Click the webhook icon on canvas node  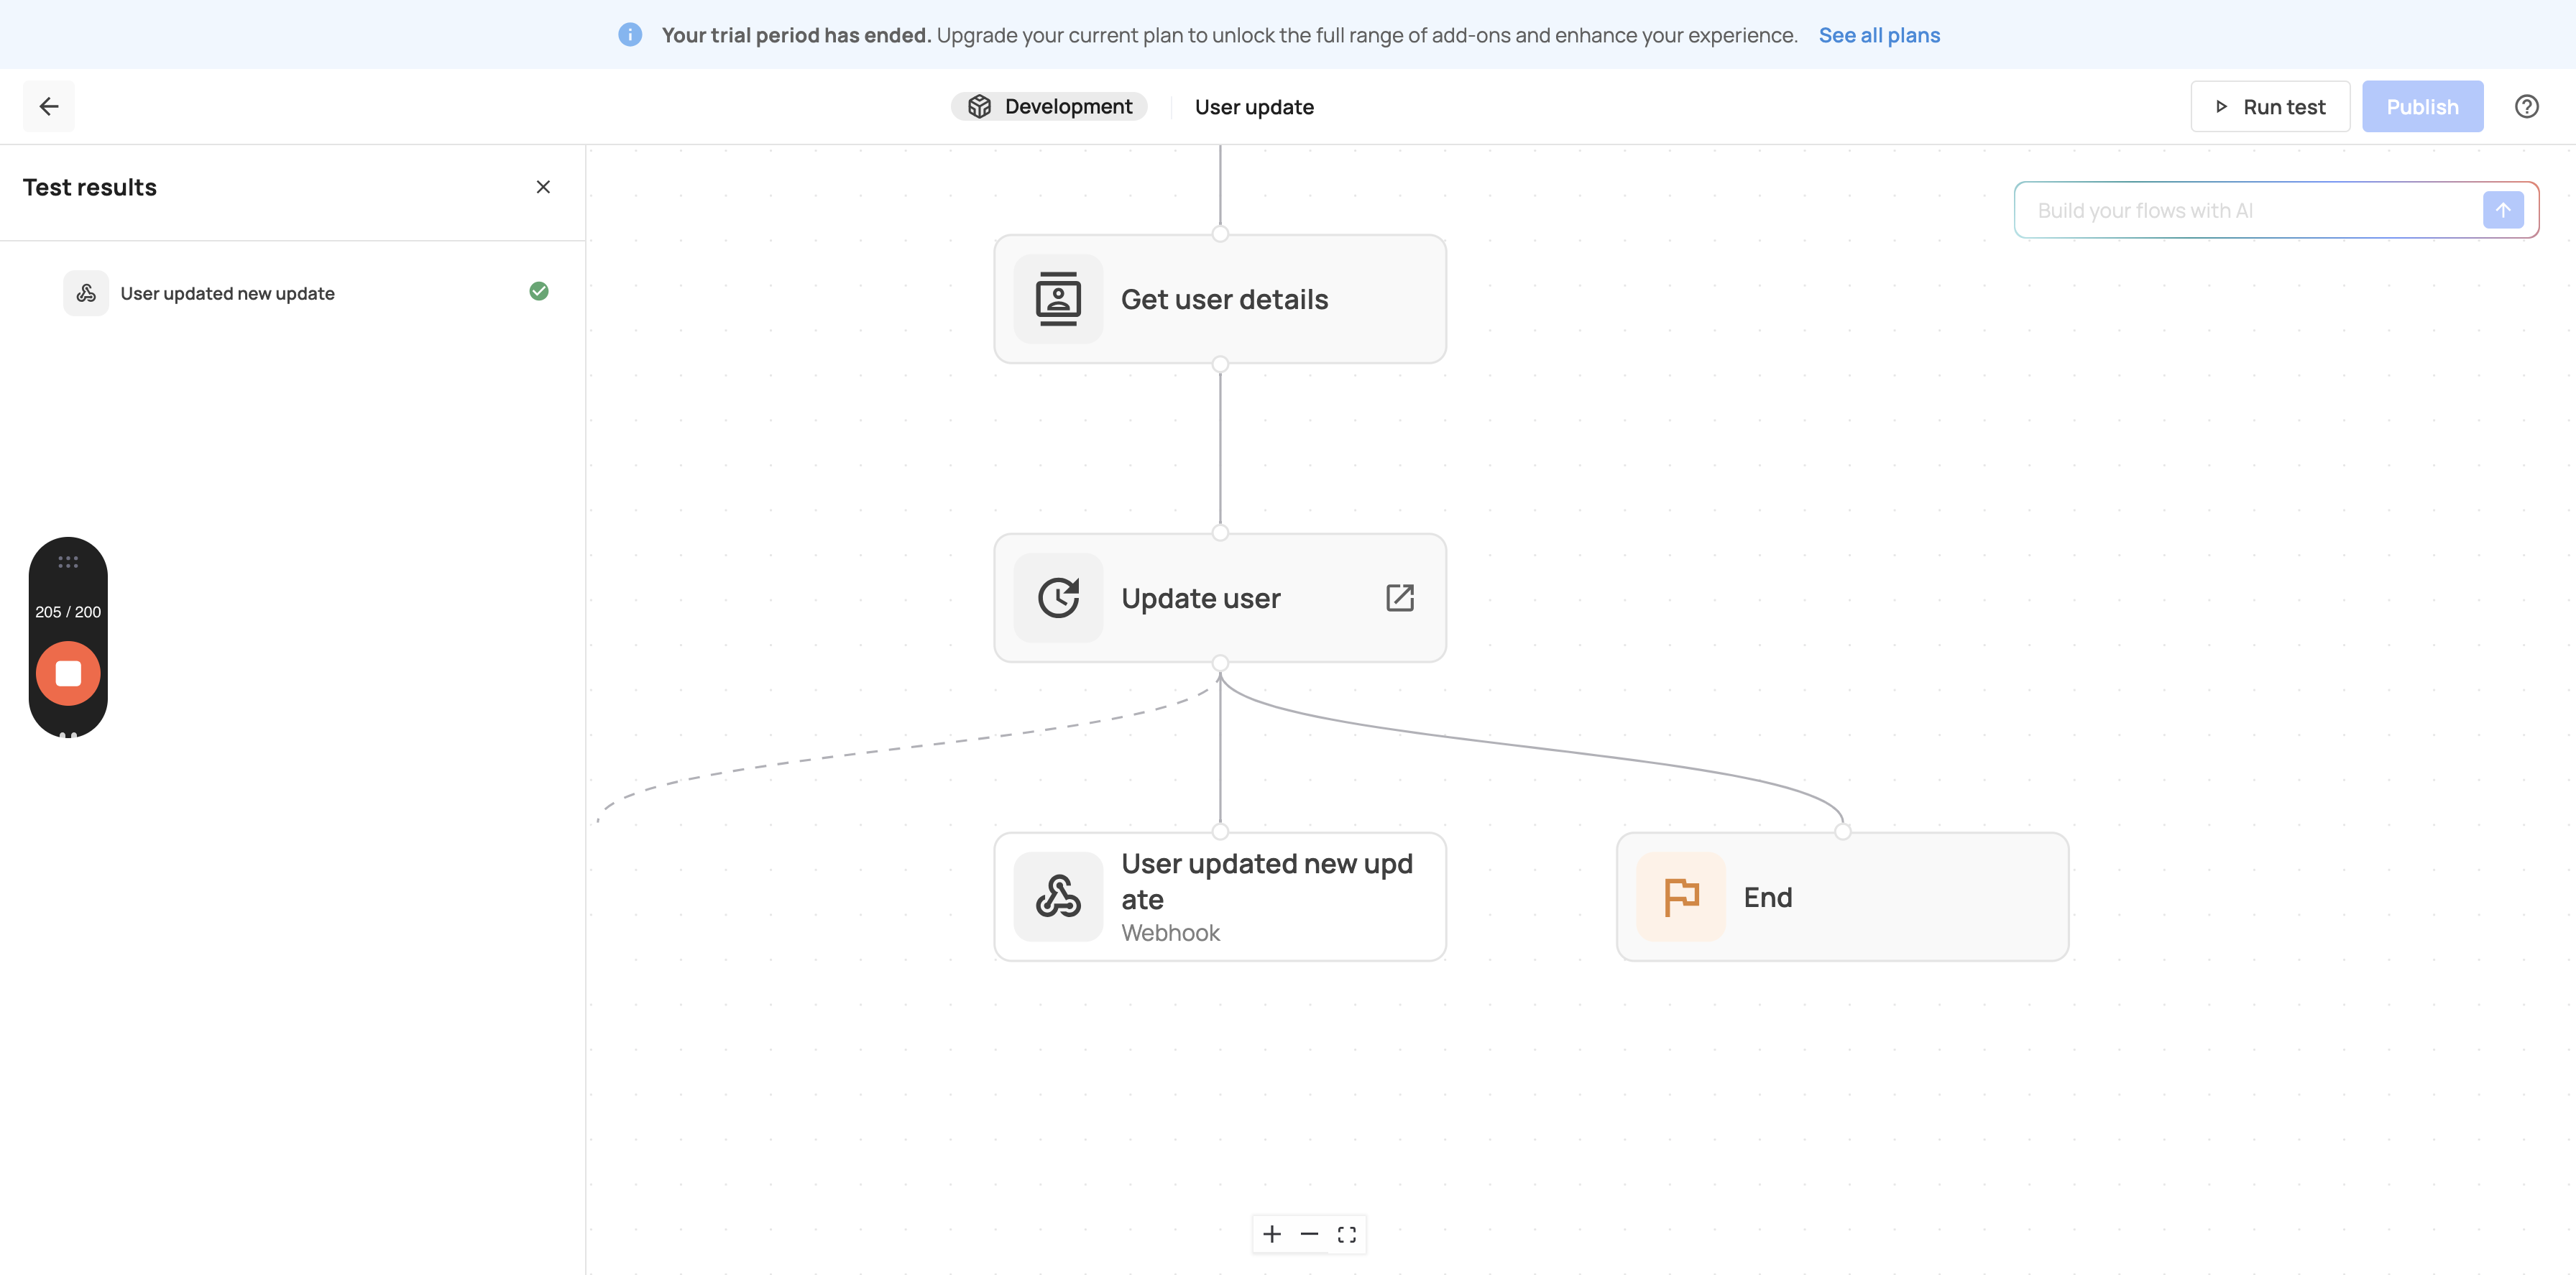click(1058, 897)
